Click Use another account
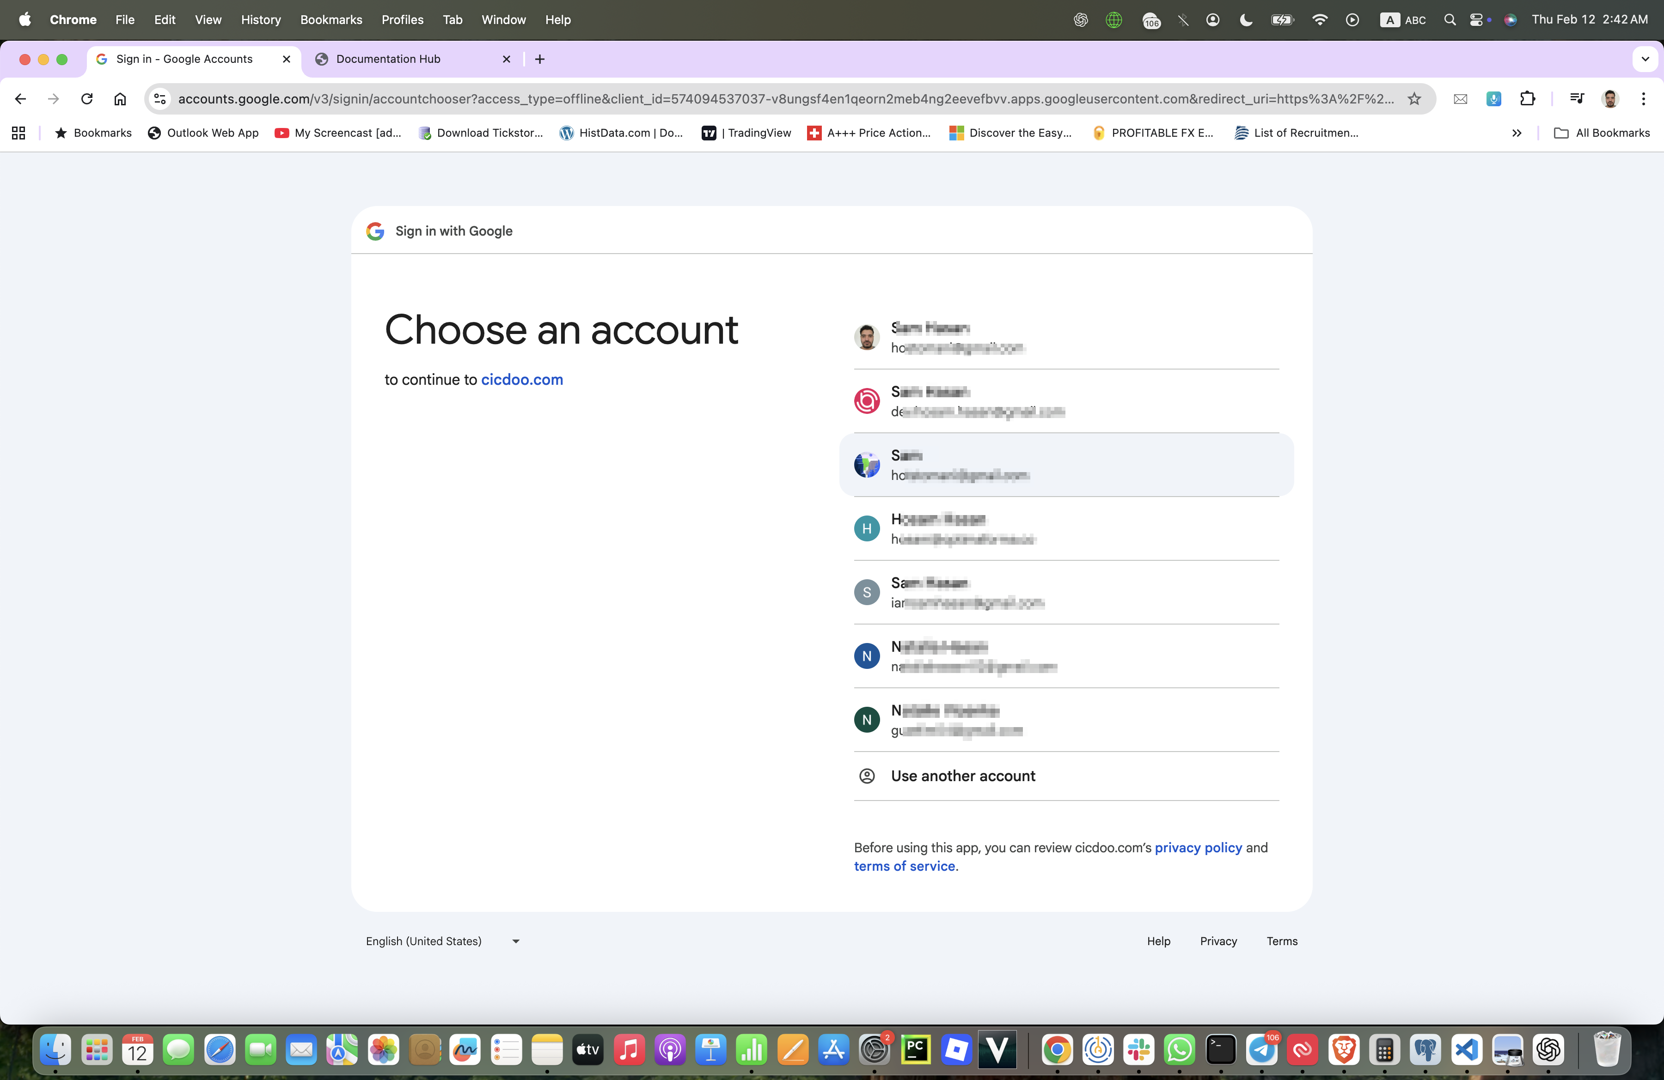Screen dimensions: 1664x1080 point(963,776)
